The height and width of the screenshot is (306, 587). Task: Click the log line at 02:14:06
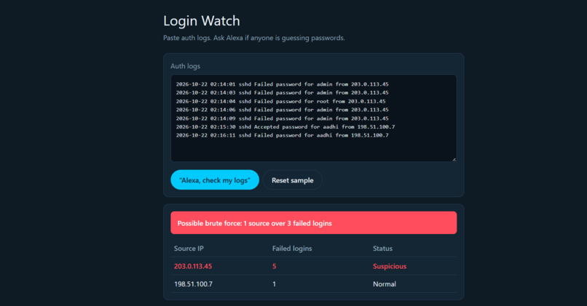283,110
